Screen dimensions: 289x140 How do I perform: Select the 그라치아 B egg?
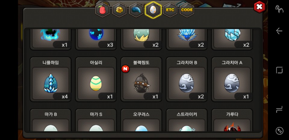(187, 79)
